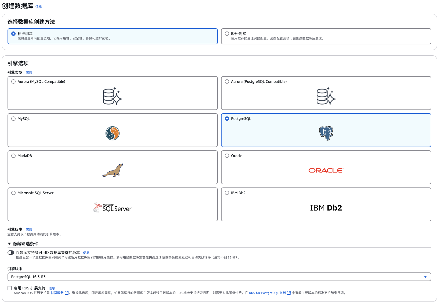The width and height of the screenshot is (441, 305).
Task: Click the MySQL dolphin logo
Action: coord(113,133)
